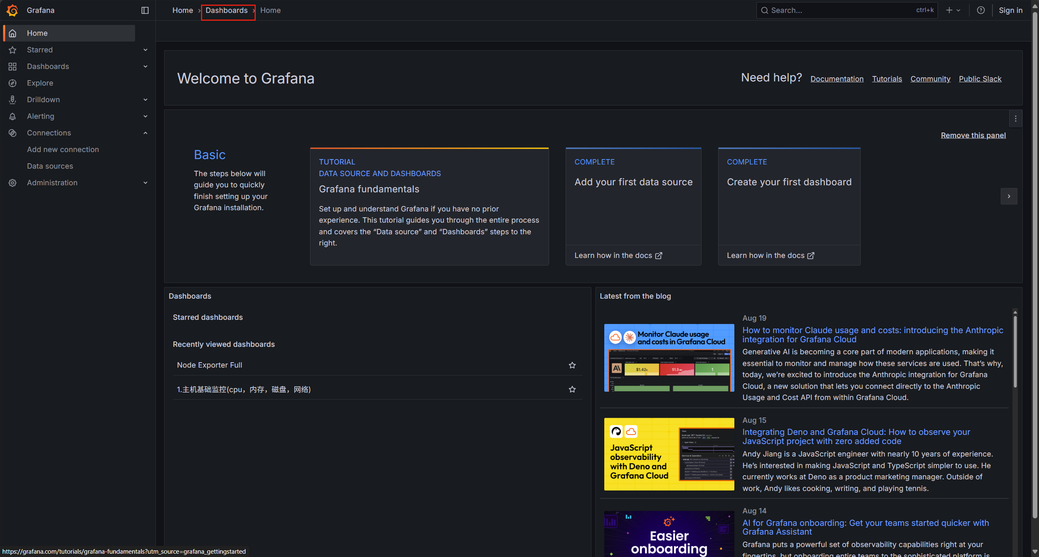Image resolution: width=1039 pixels, height=557 pixels.
Task: Click Dashboards in the breadcrumb
Action: [x=227, y=10]
